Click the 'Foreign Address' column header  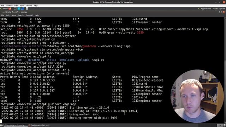(85, 77)
